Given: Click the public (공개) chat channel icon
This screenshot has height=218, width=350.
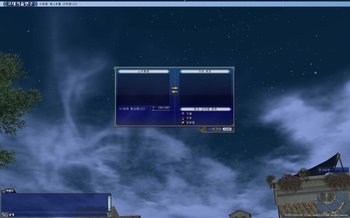Looking at the screenshot, I should 5,215.
